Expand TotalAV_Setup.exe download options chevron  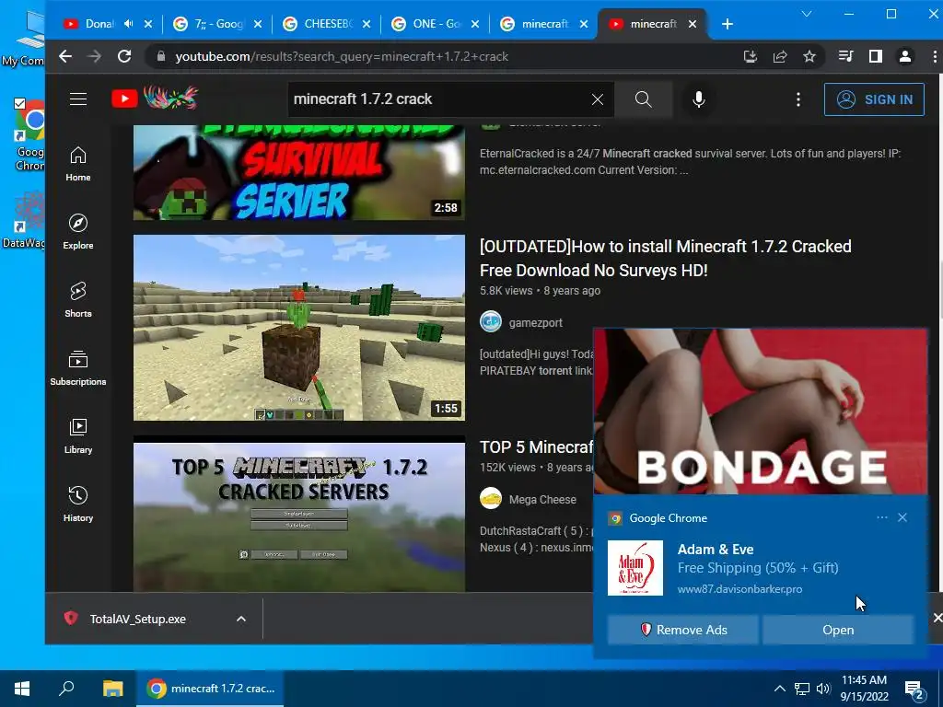(x=241, y=619)
